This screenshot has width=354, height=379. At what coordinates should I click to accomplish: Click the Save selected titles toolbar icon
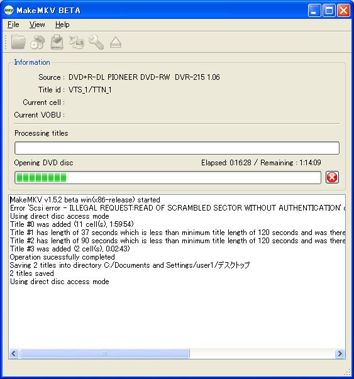pyautogui.click(x=57, y=42)
